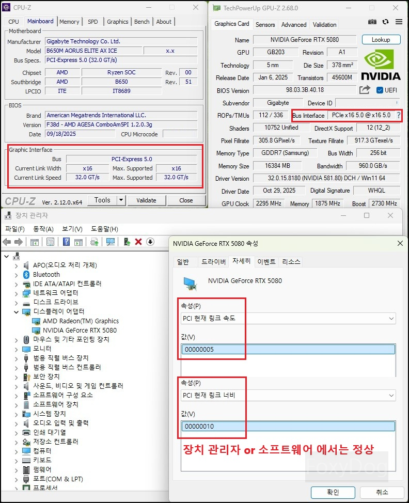Click the GPU-Z Name field NVIDIA GeForce RTX 5080
Screen dimensions: 409x503
[x=305, y=40]
